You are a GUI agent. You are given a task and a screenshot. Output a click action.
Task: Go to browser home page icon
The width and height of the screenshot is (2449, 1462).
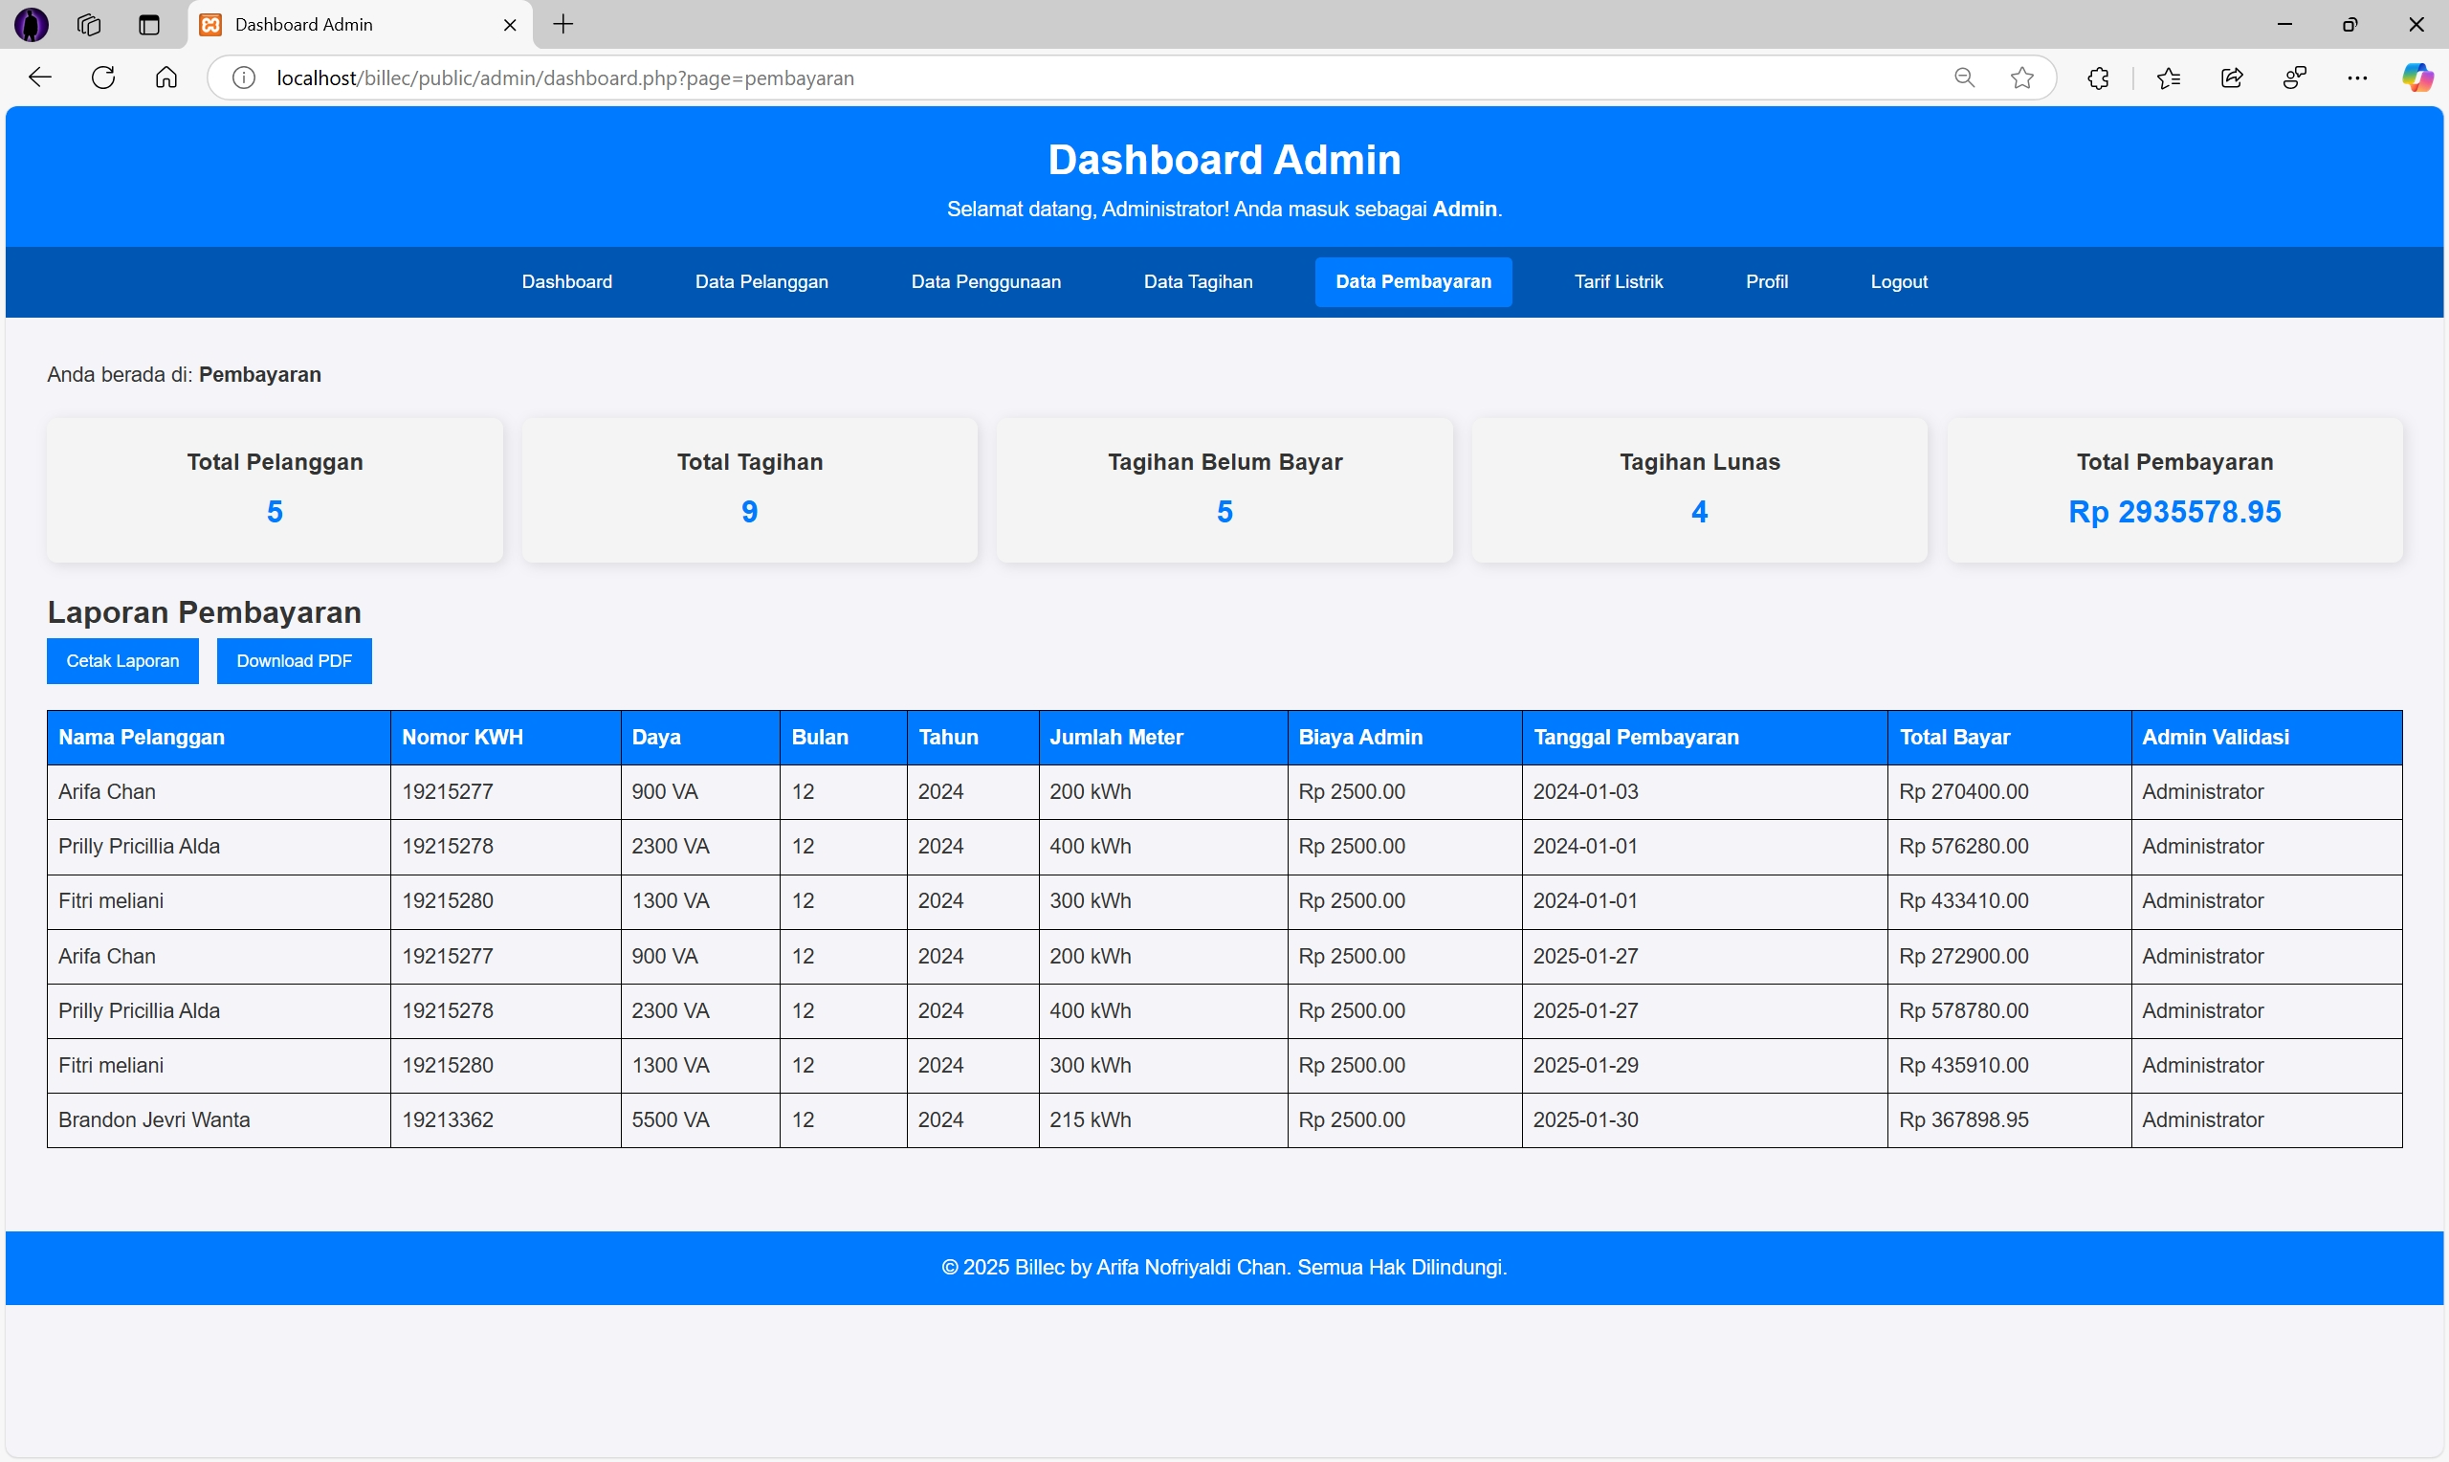166,78
